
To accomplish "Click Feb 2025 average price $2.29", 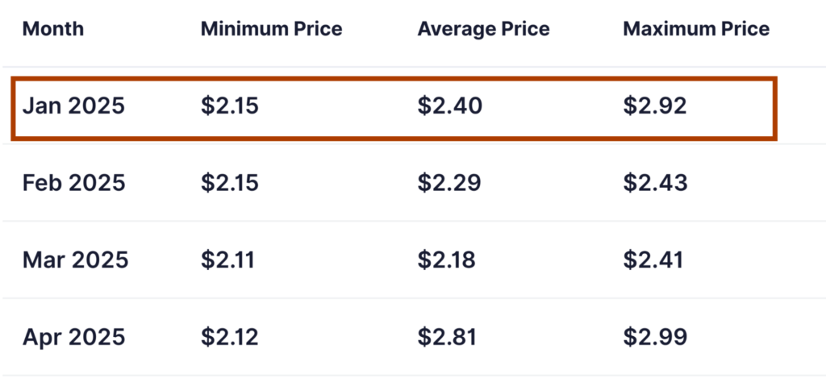I will [x=448, y=183].
